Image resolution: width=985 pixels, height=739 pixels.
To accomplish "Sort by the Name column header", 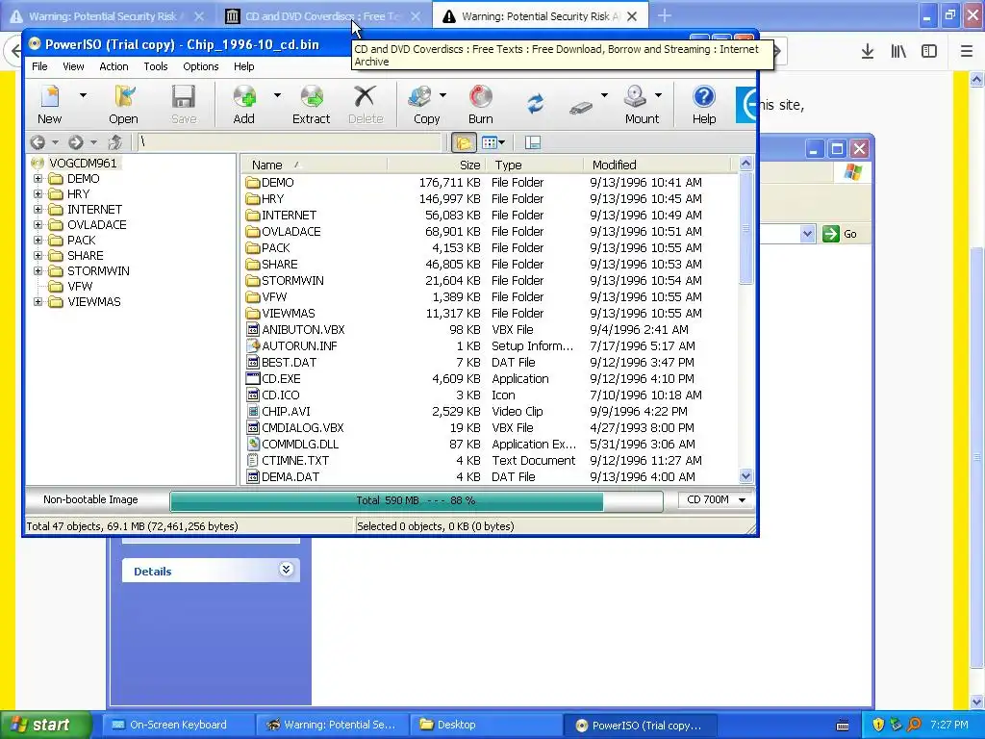I will [314, 166].
